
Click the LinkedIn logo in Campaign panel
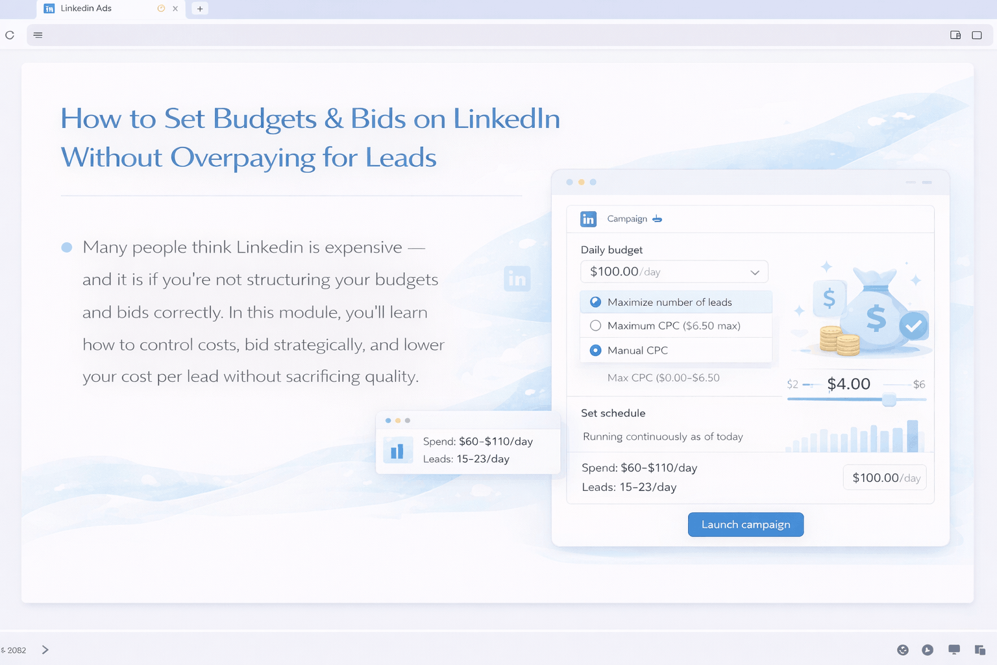(x=588, y=219)
